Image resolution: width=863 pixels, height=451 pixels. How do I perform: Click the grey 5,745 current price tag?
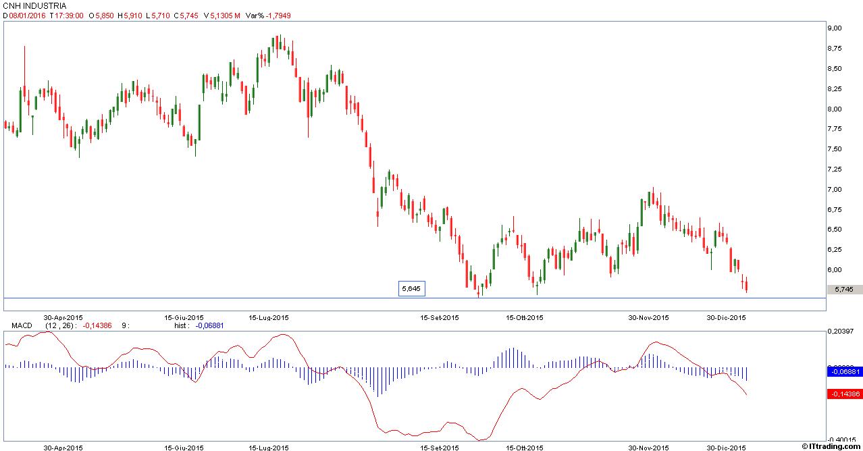tap(844, 289)
